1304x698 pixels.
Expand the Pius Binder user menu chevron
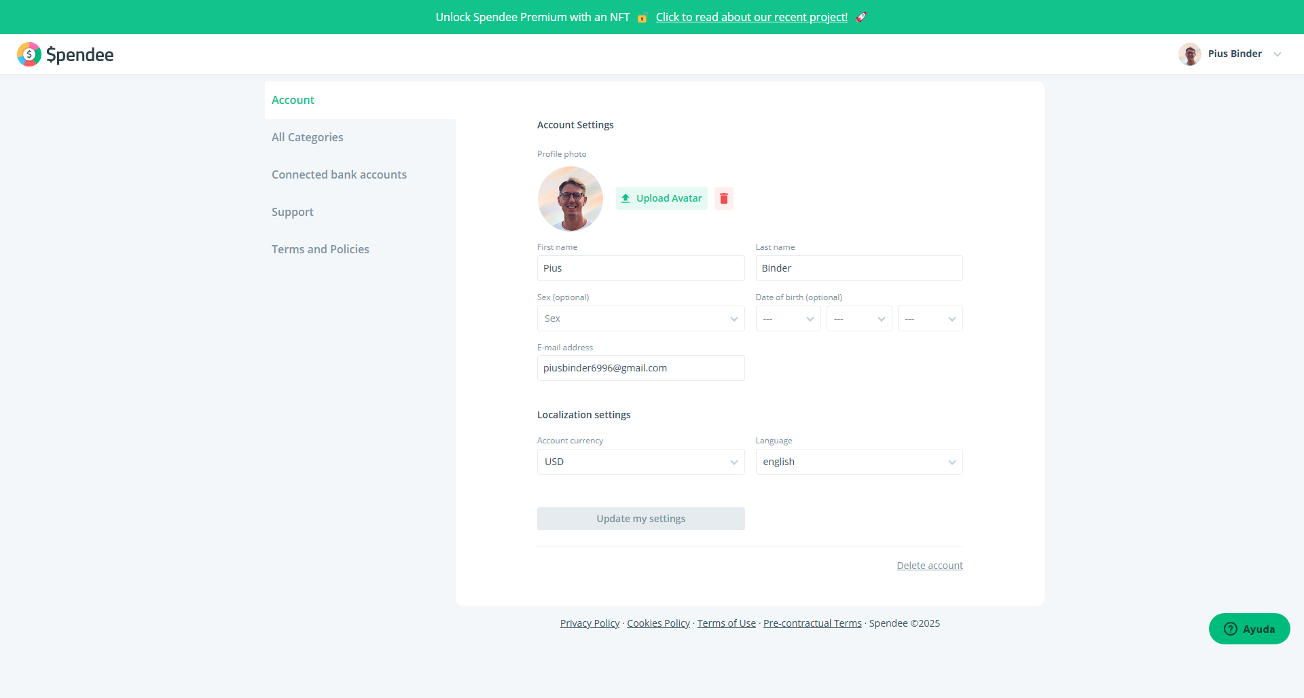(x=1278, y=54)
